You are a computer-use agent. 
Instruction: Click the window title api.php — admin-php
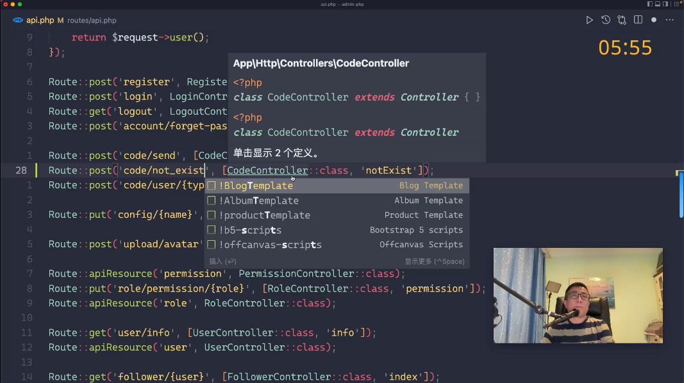342,4
